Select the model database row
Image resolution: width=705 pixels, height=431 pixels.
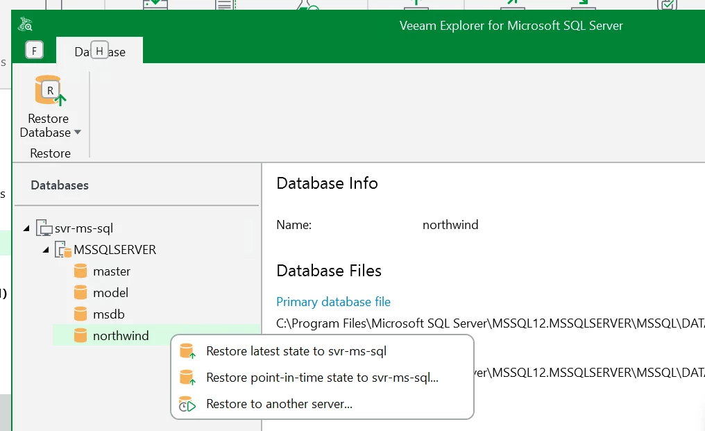110,293
